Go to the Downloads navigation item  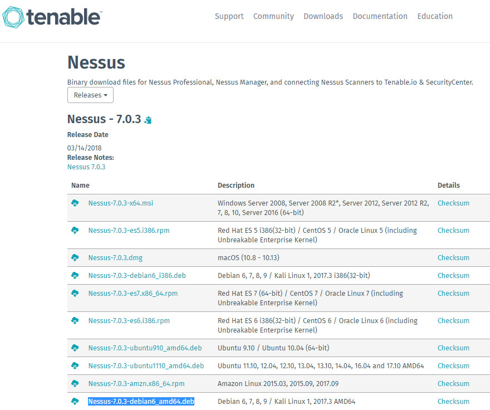323,16
